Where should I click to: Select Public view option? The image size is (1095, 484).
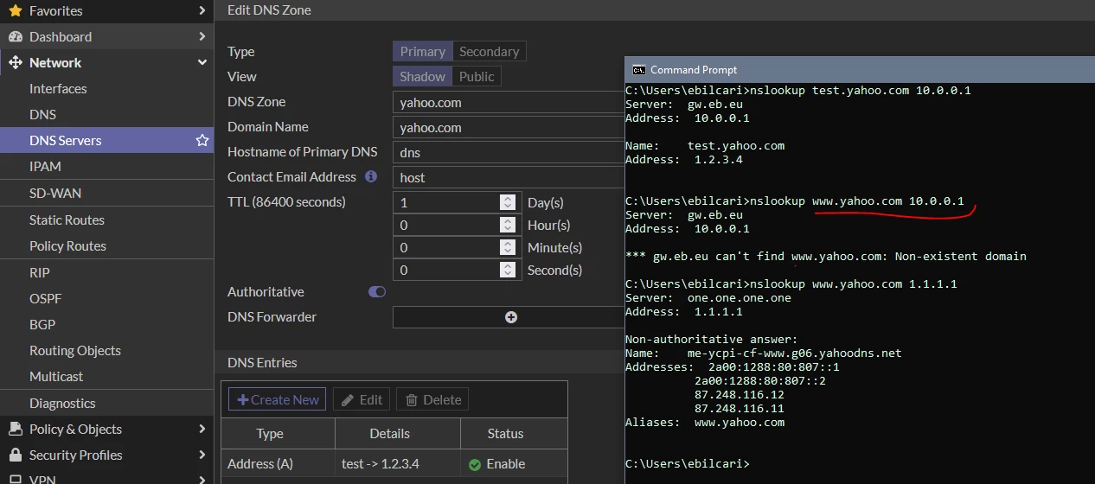pos(477,77)
